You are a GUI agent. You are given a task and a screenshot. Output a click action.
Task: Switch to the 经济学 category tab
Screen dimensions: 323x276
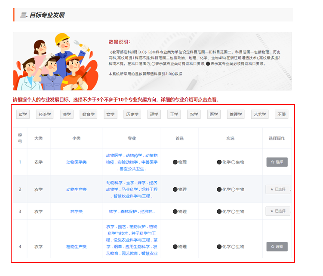pyautogui.click(x=44, y=115)
